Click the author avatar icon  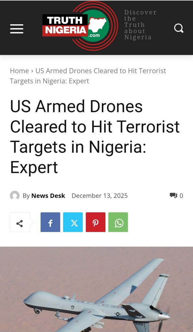point(15,196)
